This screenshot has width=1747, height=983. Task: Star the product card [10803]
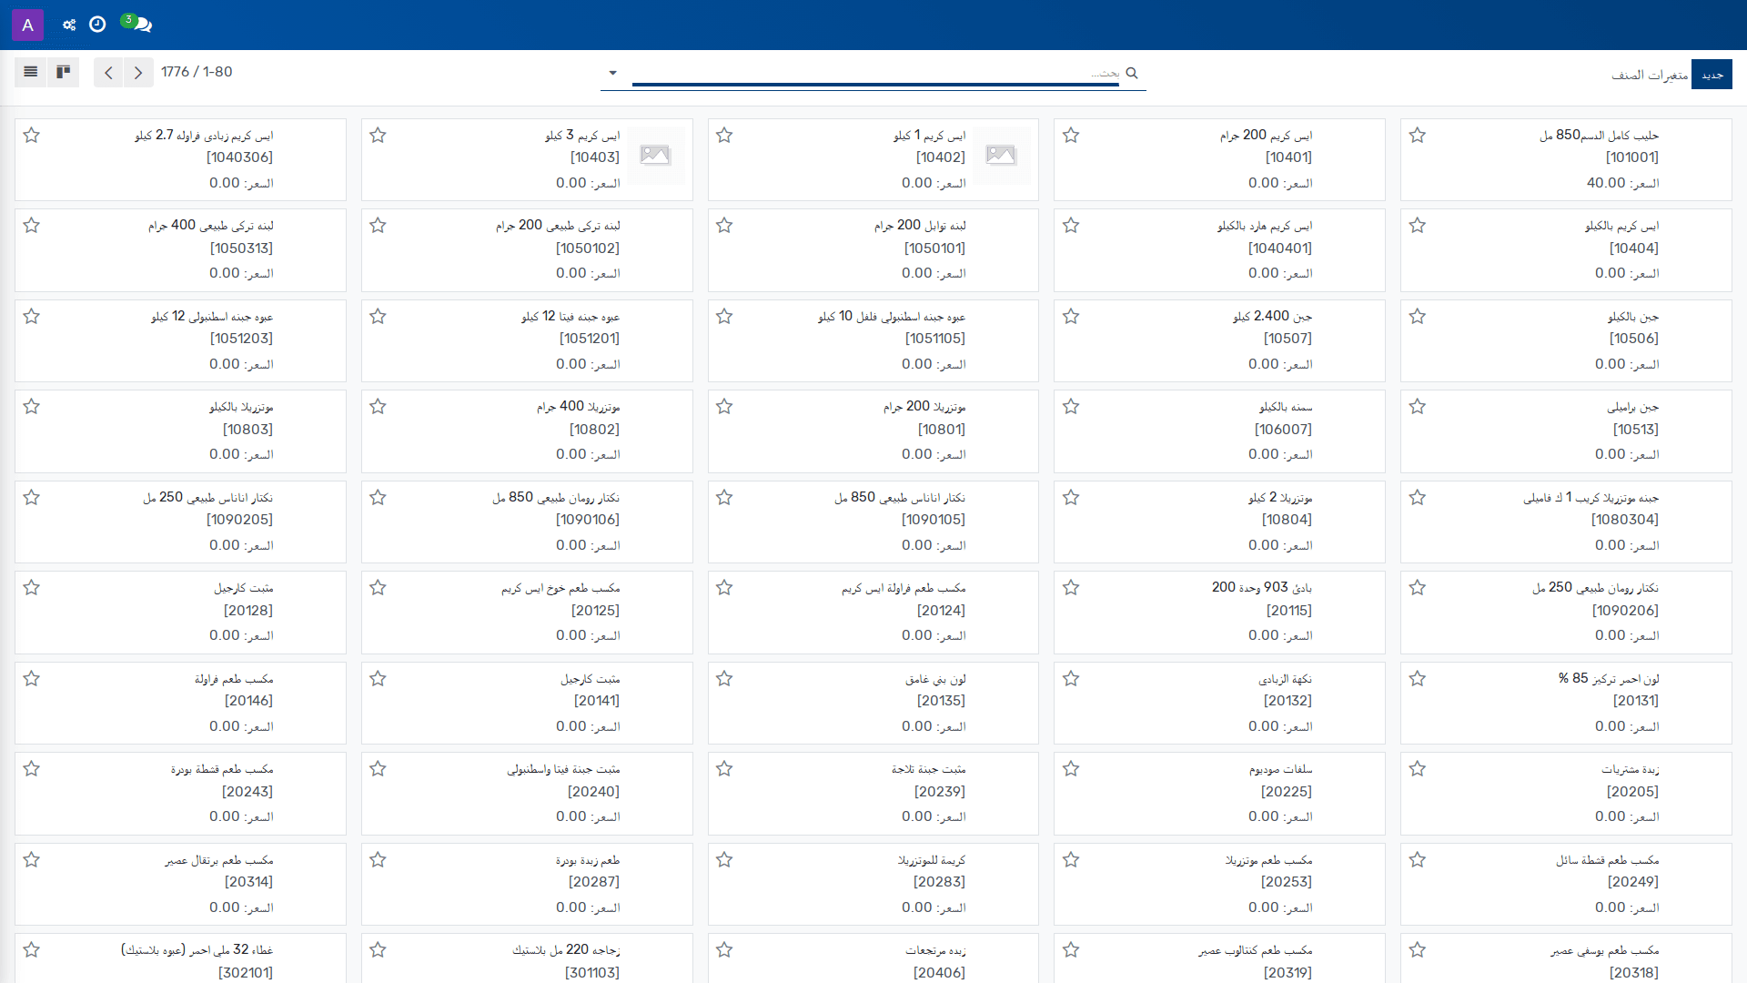click(32, 407)
